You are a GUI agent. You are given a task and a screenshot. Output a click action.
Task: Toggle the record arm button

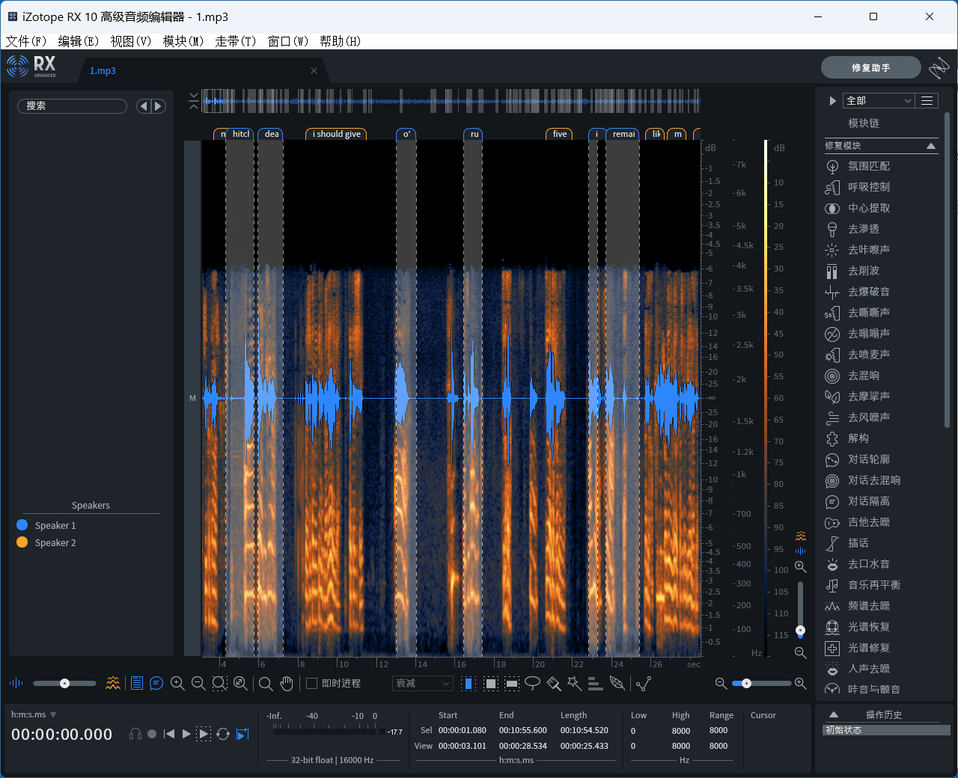(x=152, y=734)
